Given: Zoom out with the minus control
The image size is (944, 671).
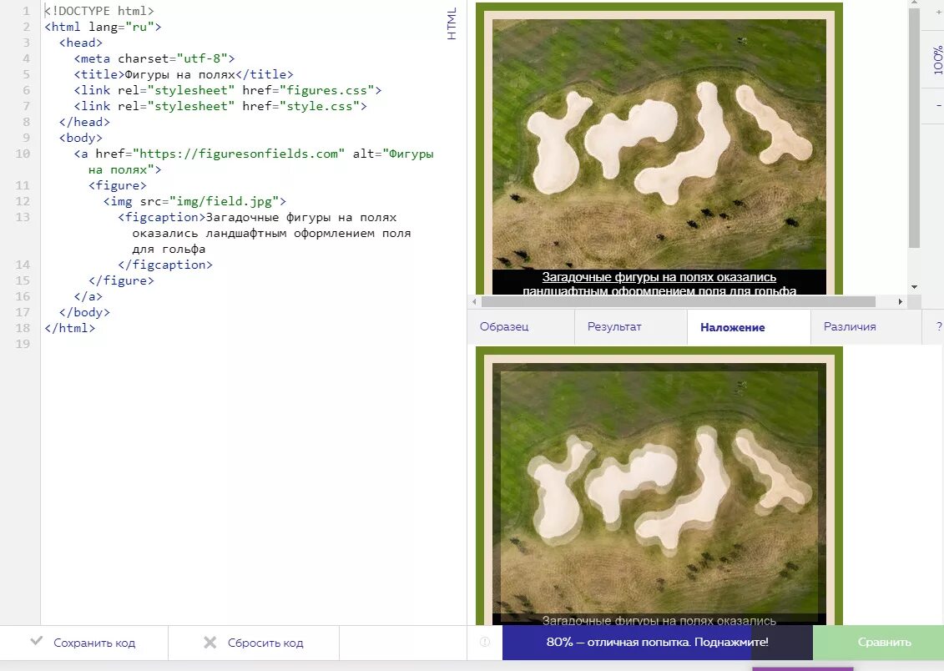Looking at the screenshot, I should coord(938,106).
